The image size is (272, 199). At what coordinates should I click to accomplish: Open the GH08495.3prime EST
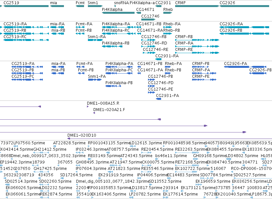pyautogui.click(x=78, y=165)
